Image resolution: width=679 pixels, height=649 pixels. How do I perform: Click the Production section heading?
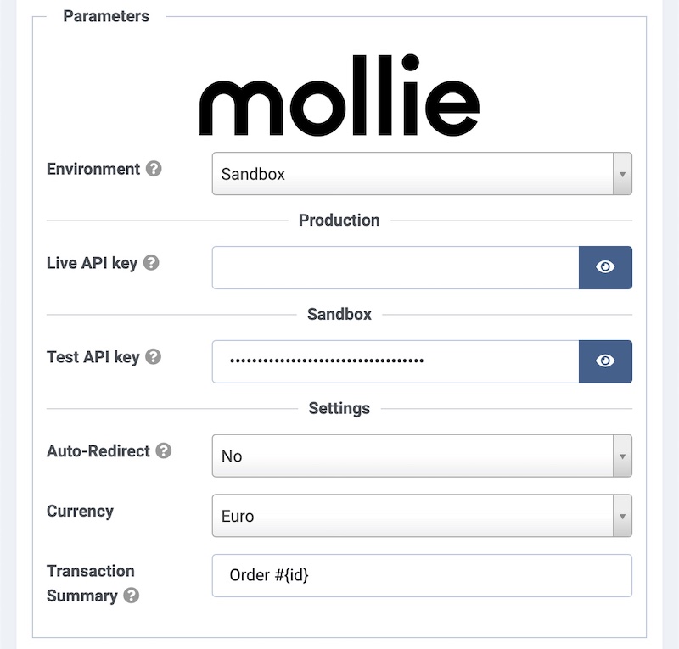pyautogui.click(x=339, y=221)
